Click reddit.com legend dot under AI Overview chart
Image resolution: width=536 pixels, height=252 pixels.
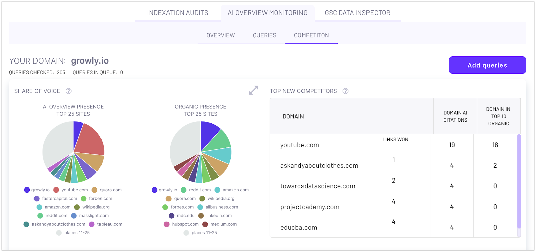(40, 216)
